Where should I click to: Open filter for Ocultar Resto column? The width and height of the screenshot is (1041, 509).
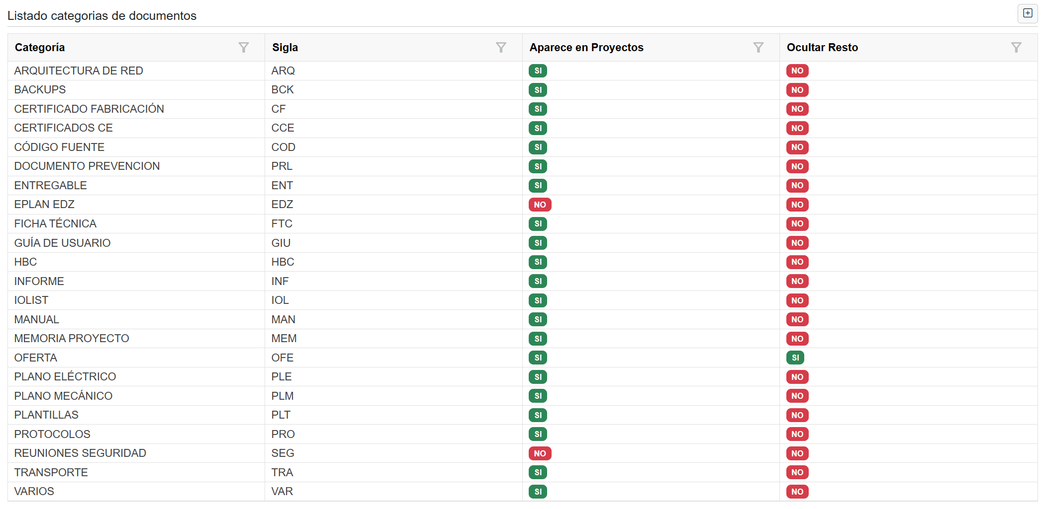click(1016, 48)
